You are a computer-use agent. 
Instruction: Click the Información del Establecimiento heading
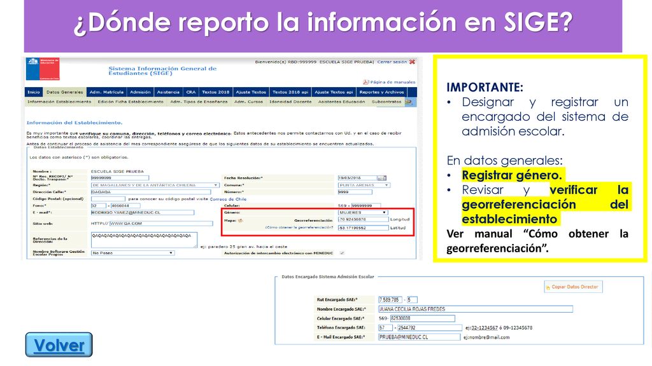pos(74,123)
